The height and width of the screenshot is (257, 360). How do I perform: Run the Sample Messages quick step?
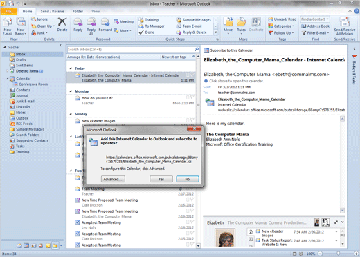pyautogui.click(x=194, y=20)
